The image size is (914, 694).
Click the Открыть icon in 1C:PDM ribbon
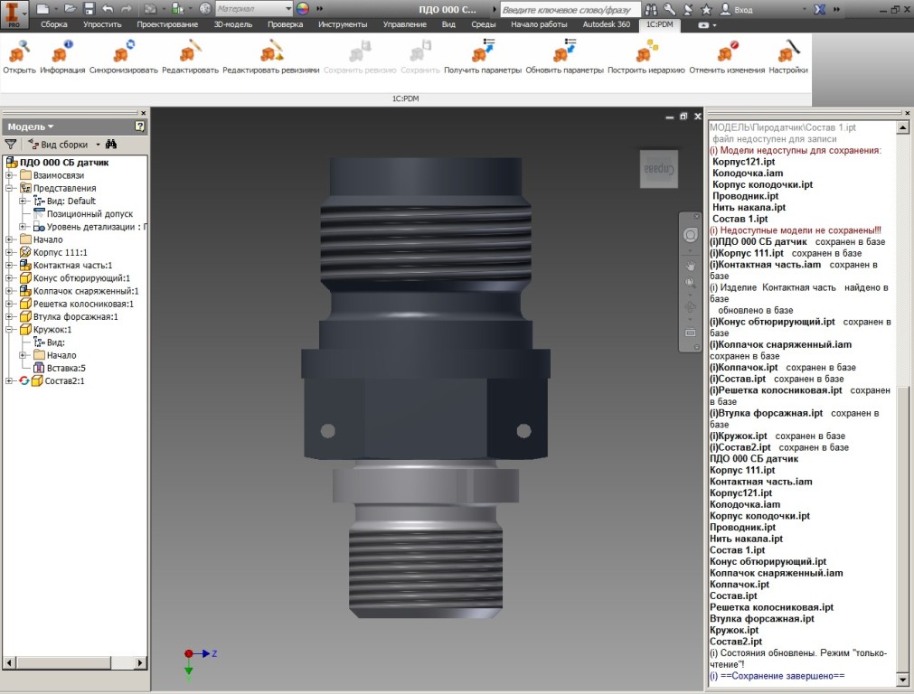[x=19, y=53]
